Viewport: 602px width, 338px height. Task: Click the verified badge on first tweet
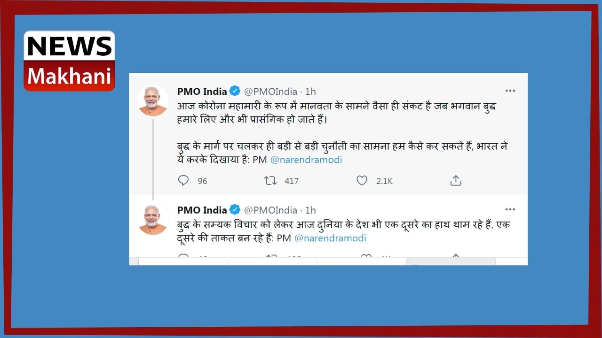point(235,91)
